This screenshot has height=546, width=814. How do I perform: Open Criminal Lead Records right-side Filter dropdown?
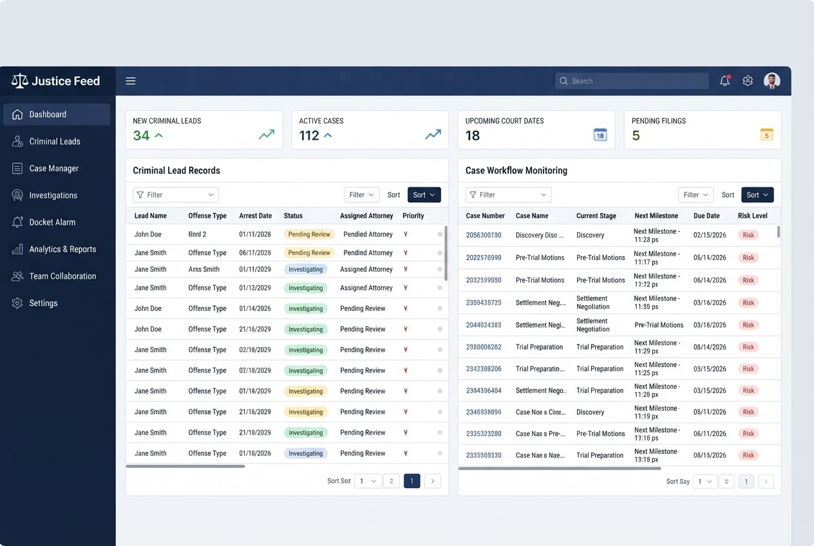click(x=361, y=195)
